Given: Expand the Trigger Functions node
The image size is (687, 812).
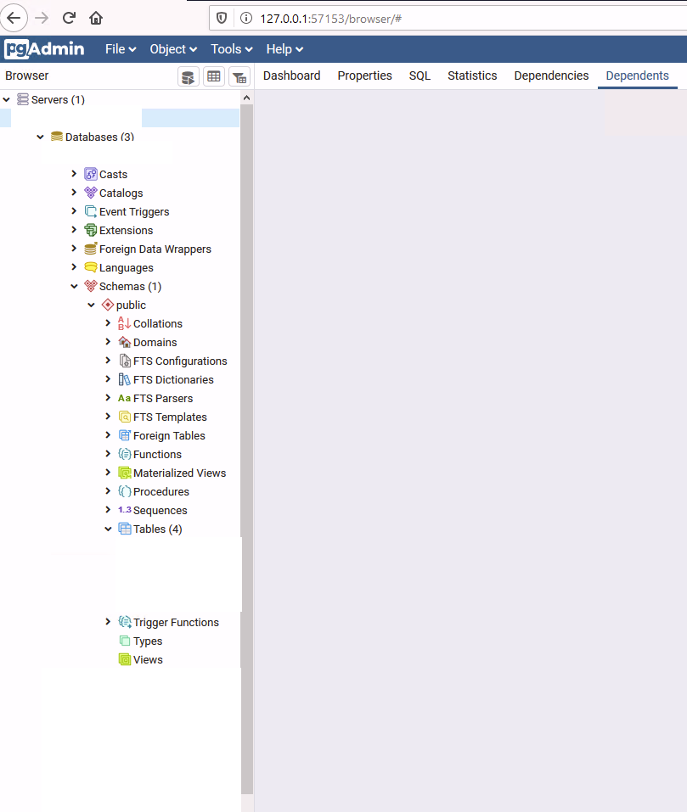Looking at the screenshot, I should pyautogui.click(x=108, y=621).
